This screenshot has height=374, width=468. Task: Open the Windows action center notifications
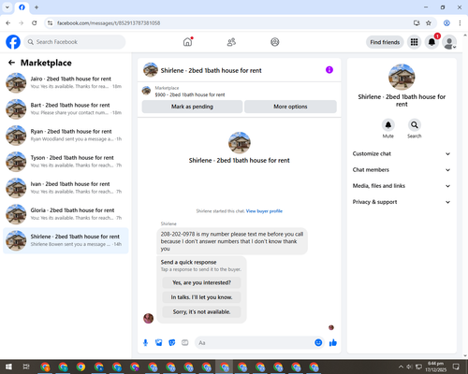tap(456, 367)
